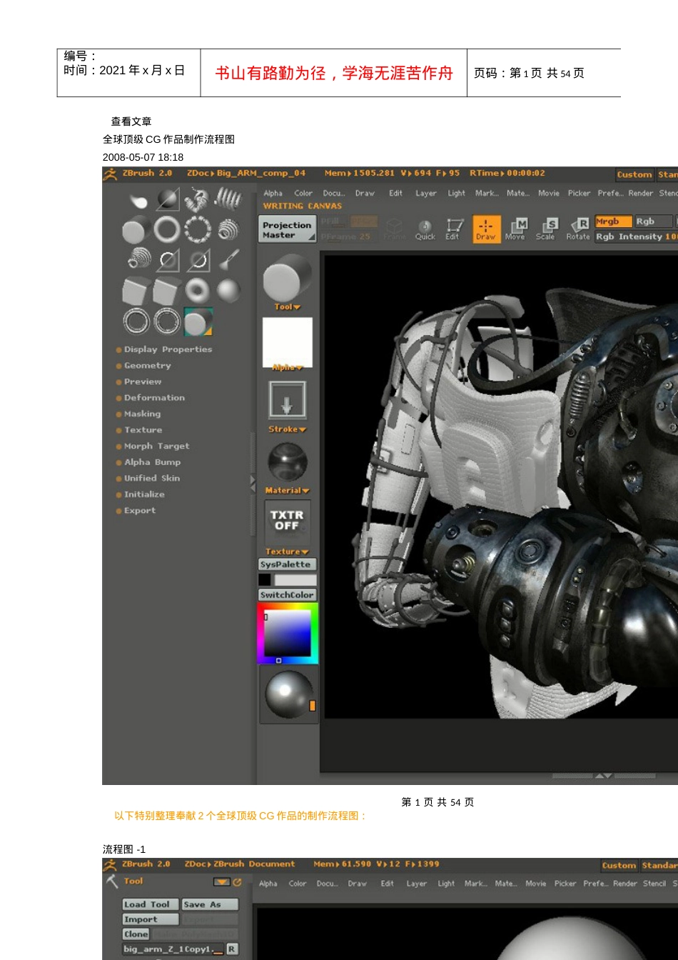Click the white Alpha preview thumbnail
The image size is (678, 960).
click(288, 342)
